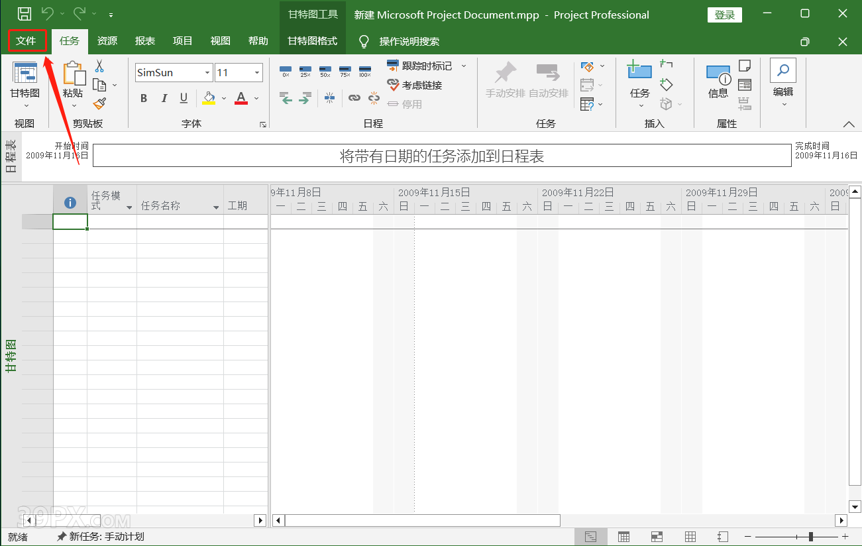The image size is (862, 546).
Task: Open the SimSun font name dropdown
Action: point(207,73)
